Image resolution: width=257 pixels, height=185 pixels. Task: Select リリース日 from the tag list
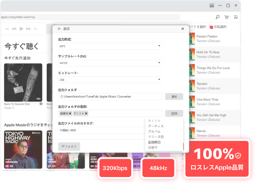[156, 137]
